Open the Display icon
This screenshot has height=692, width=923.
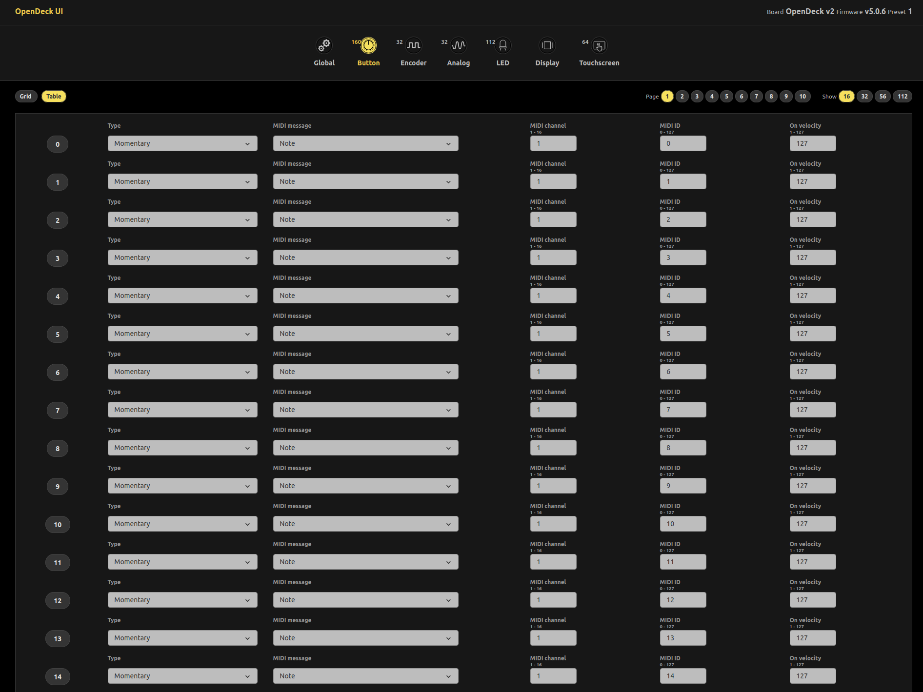[547, 45]
